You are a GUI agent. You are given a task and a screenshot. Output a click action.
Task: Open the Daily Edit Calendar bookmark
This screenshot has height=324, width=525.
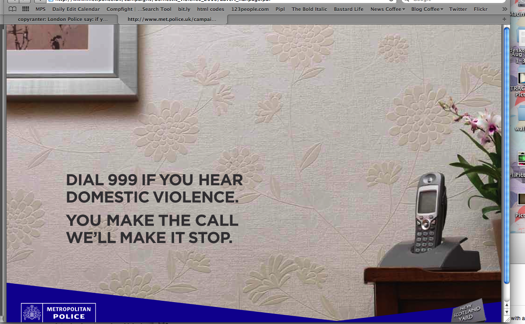click(76, 9)
